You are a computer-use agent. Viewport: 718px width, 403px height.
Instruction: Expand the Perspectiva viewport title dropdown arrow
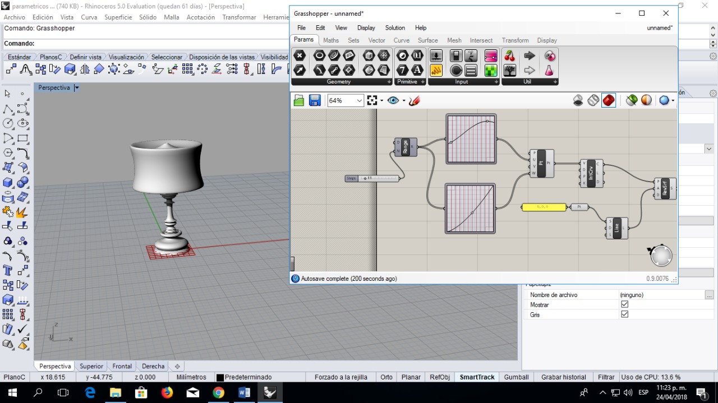77,88
